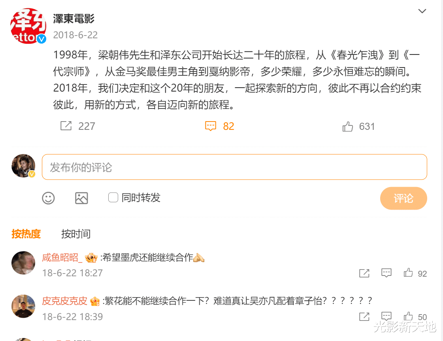Open the comments icon showing 82

point(211,126)
